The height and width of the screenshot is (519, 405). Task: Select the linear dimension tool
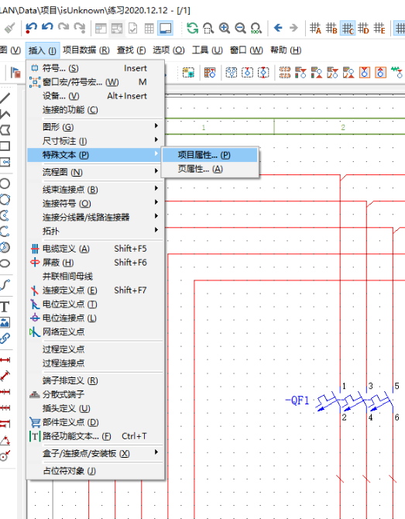[5, 359]
